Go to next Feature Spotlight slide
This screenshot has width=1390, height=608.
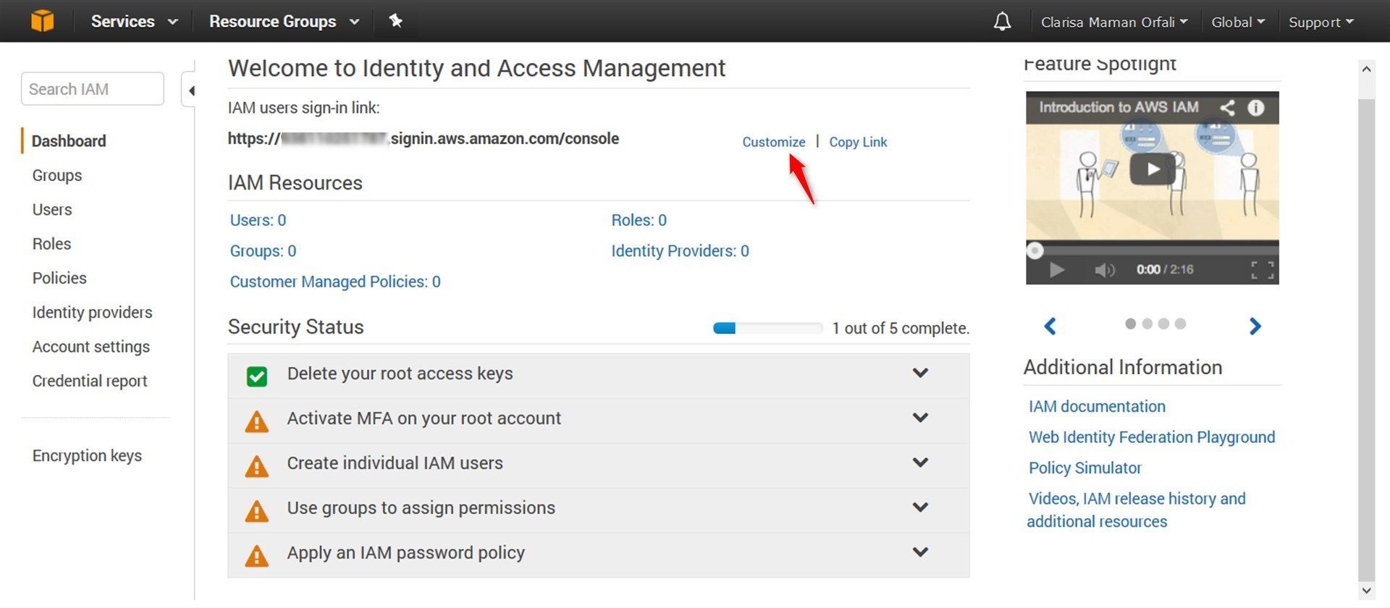pyautogui.click(x=1255, y=326)
